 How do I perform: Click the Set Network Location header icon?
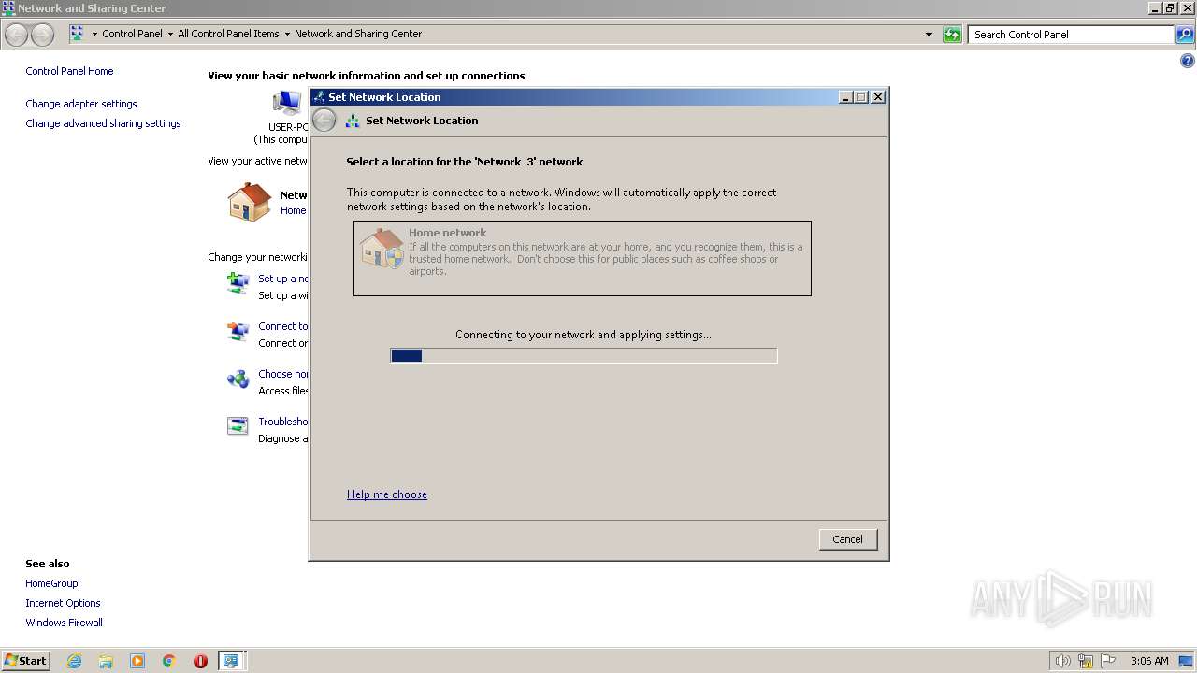click(353, 121)
